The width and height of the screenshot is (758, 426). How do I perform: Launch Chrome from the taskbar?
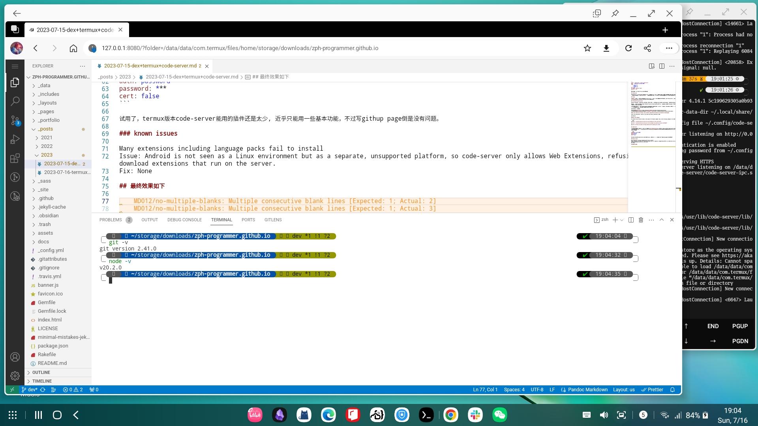point(451,415)
